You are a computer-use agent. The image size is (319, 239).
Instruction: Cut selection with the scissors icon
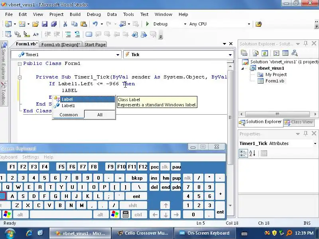coord(65,24)
